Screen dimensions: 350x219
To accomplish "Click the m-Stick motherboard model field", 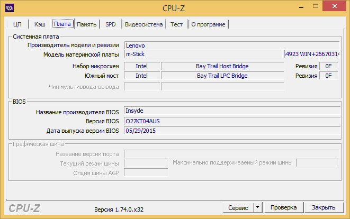I will pyautogui.click(x=203, y=54).
